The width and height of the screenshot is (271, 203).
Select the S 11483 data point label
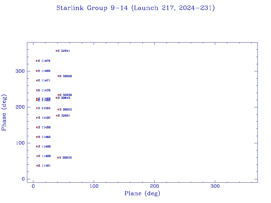pyautogui.click(x=44, y=71)
